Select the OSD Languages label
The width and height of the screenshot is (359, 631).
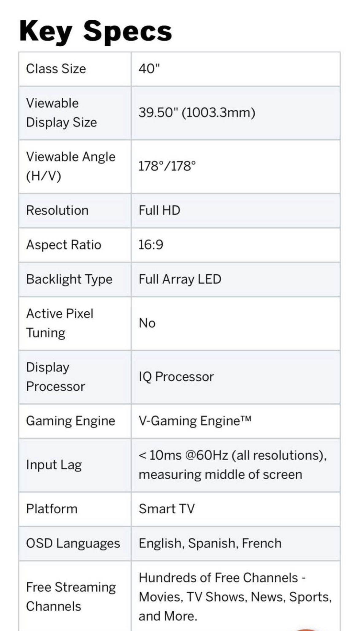[73, 543]
